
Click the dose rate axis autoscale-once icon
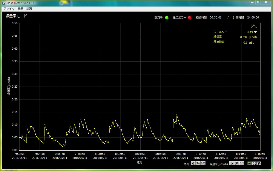(x=237, y=163)
